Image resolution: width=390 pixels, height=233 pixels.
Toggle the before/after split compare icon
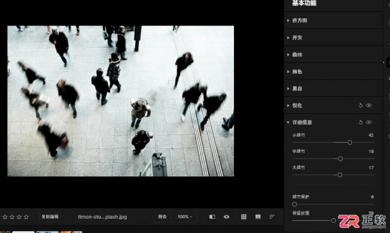pyautogui.click(x=212, y=217)
